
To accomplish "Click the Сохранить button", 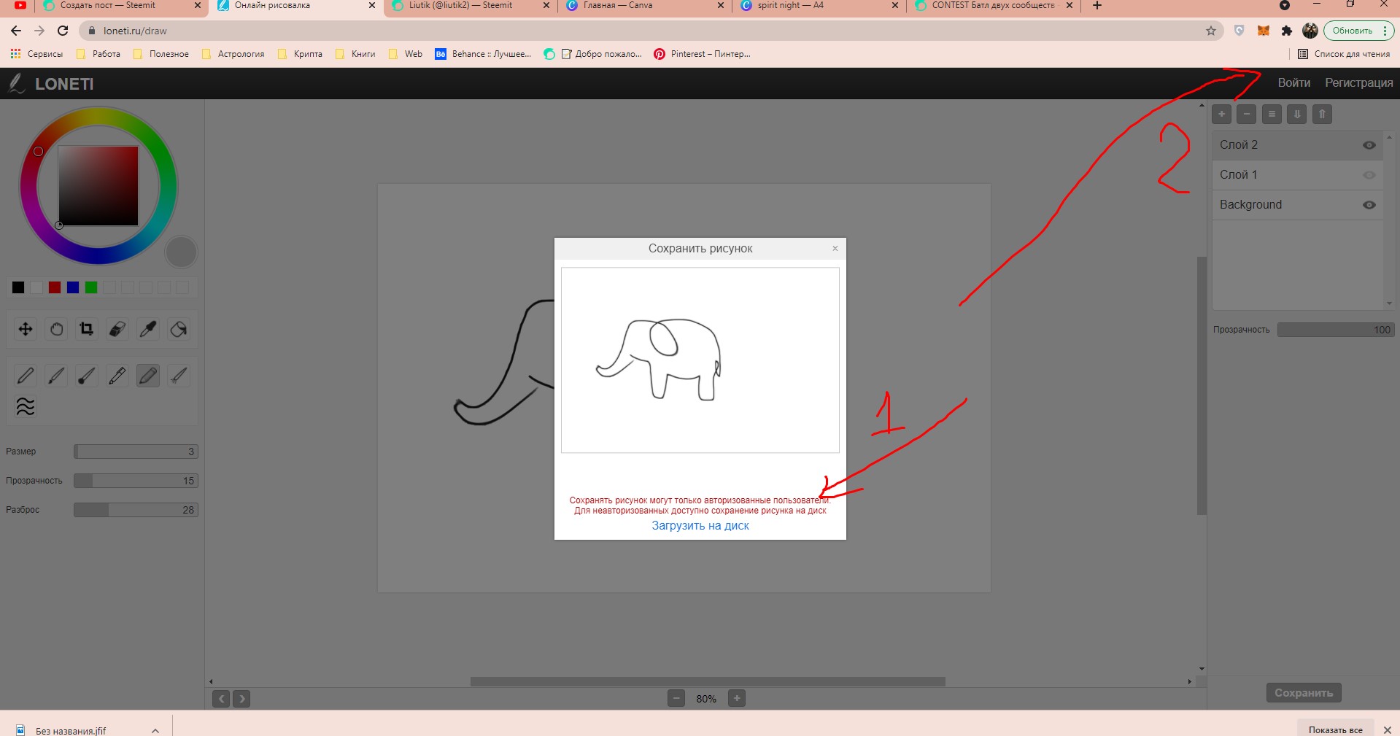I will 1304,693.
